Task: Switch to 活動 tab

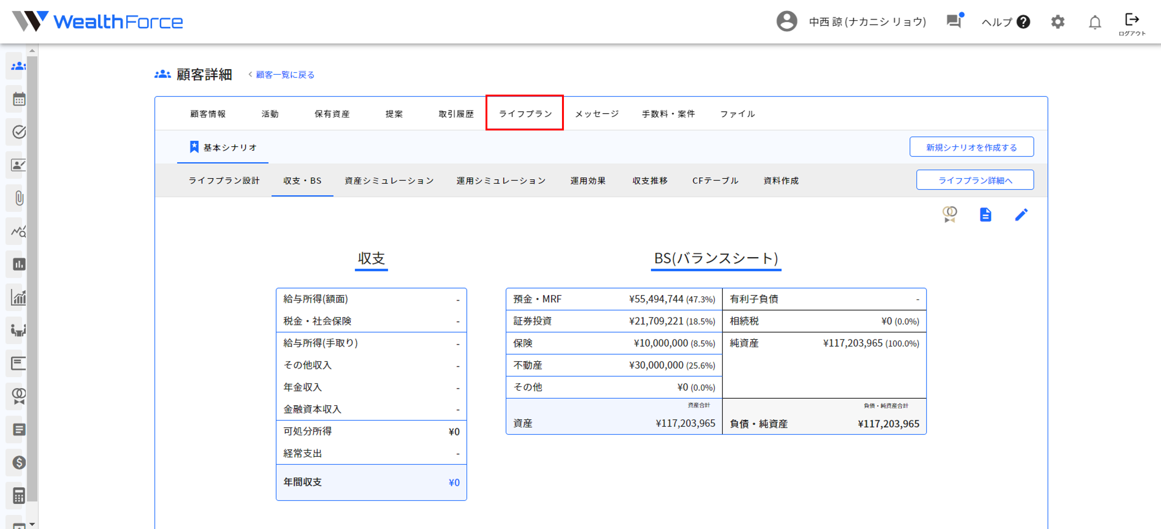Action: 270,114
